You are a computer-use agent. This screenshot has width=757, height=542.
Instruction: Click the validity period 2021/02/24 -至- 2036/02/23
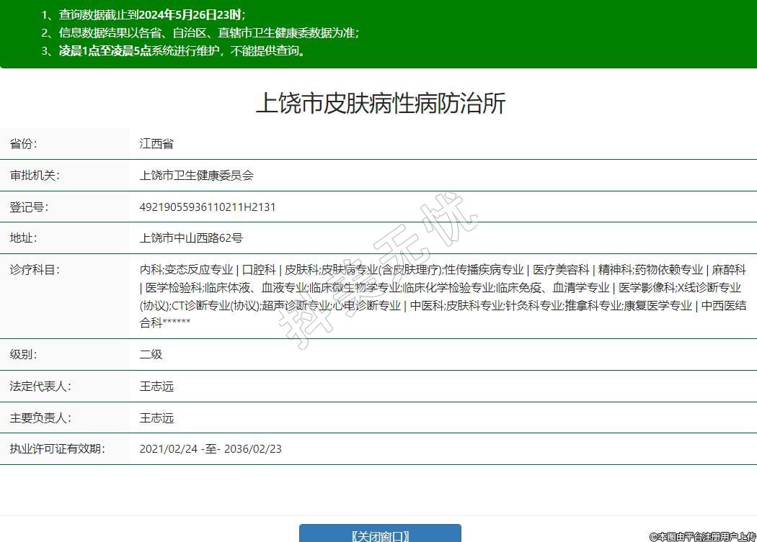tap(211, 449)
